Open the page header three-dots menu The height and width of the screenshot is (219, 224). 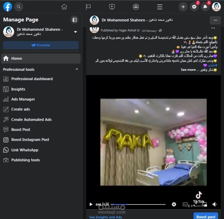point(215,20)
